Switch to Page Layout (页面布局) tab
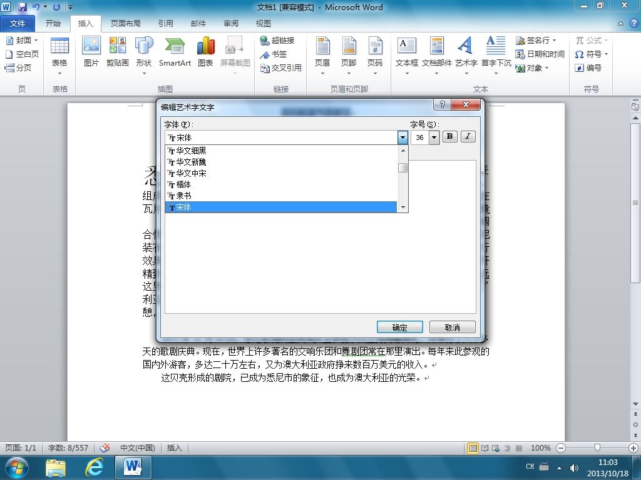 pyautogui.click(x=125, y=23)
